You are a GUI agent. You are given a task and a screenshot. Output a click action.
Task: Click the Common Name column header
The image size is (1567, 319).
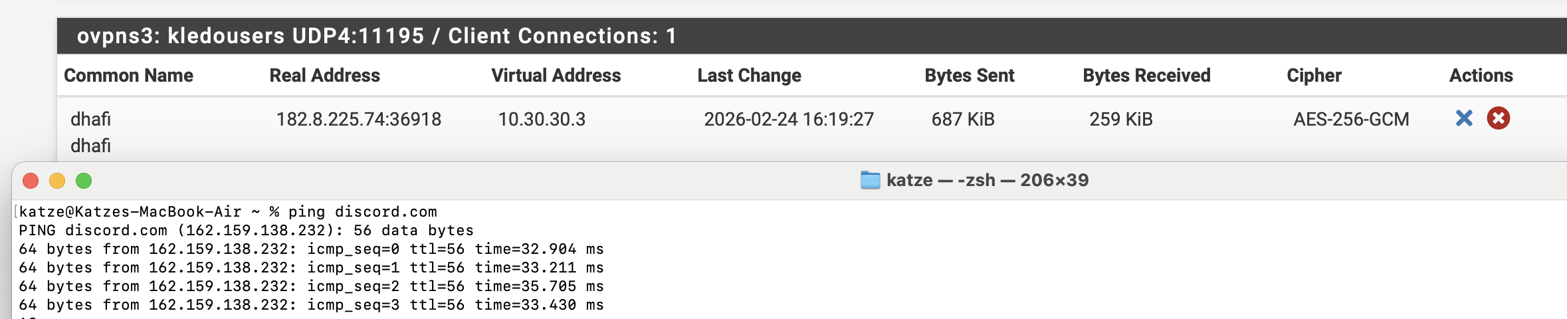[x=128, y=76]
